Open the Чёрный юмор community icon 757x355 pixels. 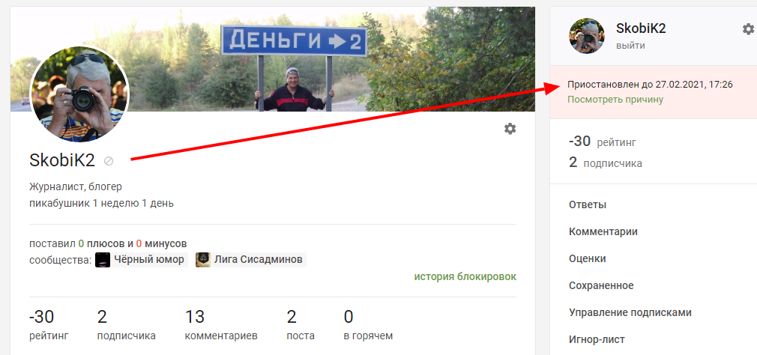tap(103, 259)
